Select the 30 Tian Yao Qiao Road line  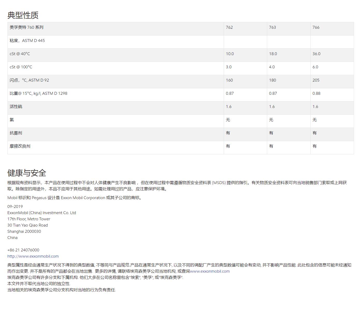point(28,225)
